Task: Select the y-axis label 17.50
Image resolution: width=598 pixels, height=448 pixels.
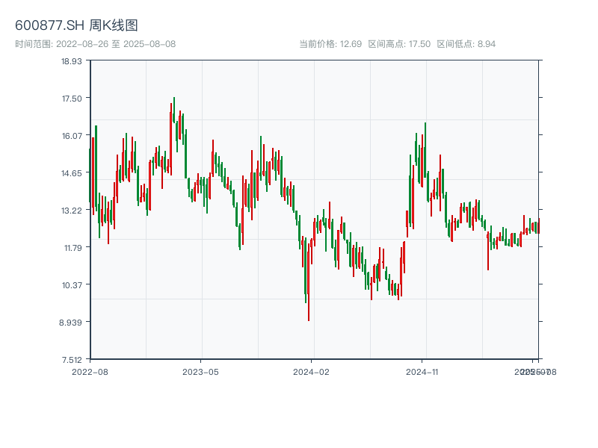Action: 72,99
